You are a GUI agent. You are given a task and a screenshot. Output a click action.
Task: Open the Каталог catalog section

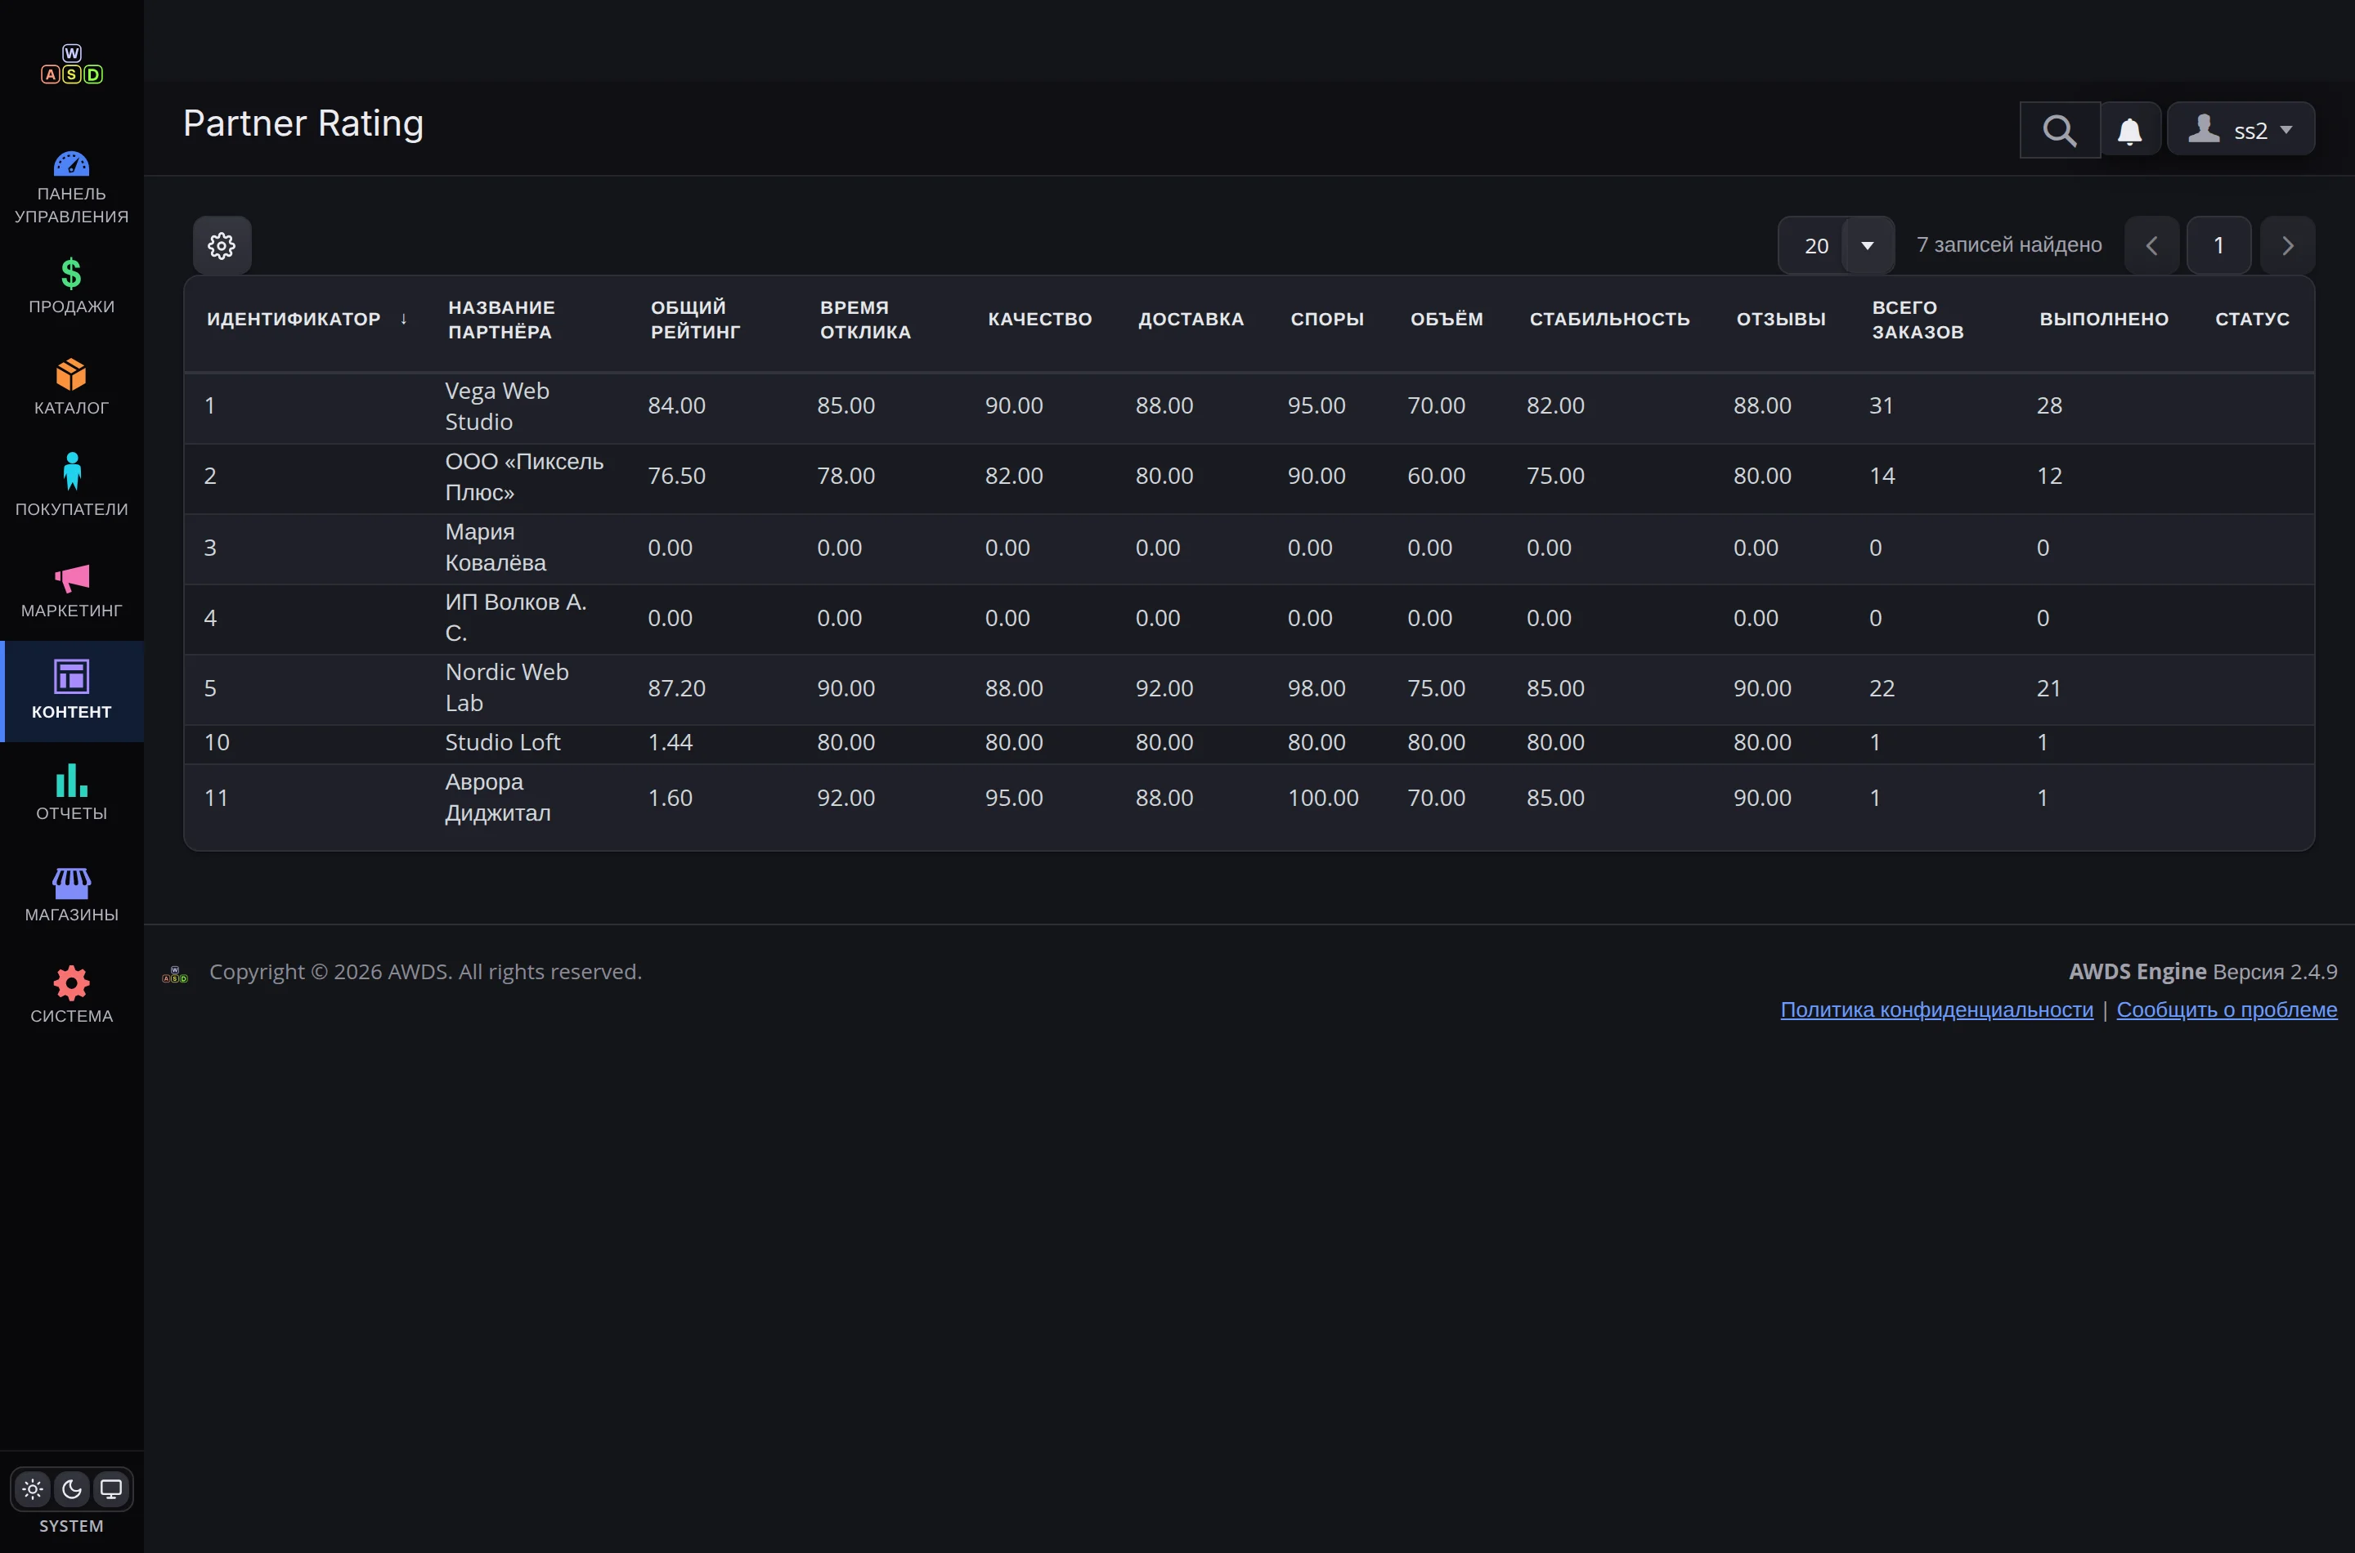[71, 387]
